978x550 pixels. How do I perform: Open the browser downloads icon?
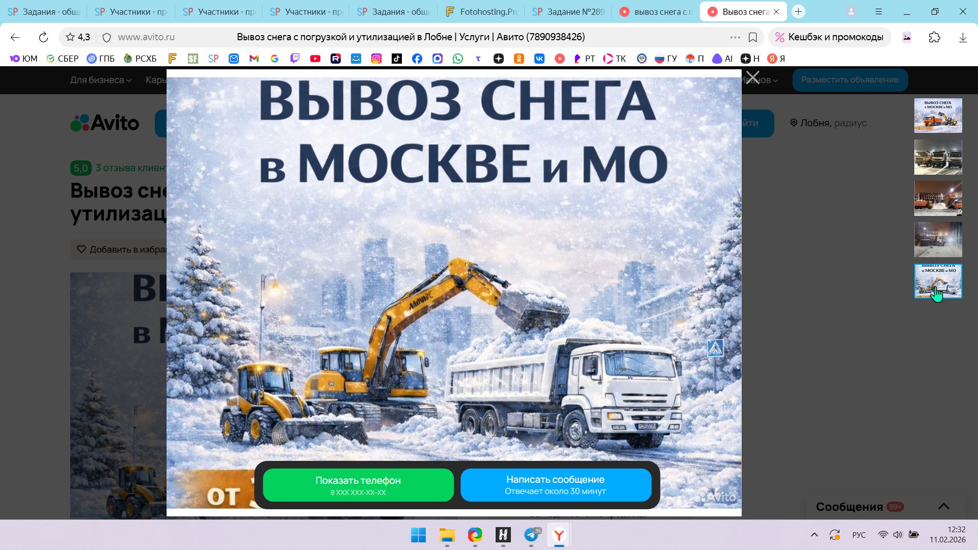pos(962,37)
